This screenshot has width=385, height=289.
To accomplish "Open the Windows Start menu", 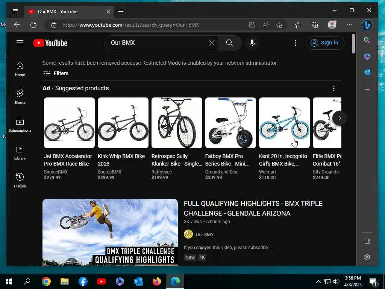I will [x=9, y=281].
